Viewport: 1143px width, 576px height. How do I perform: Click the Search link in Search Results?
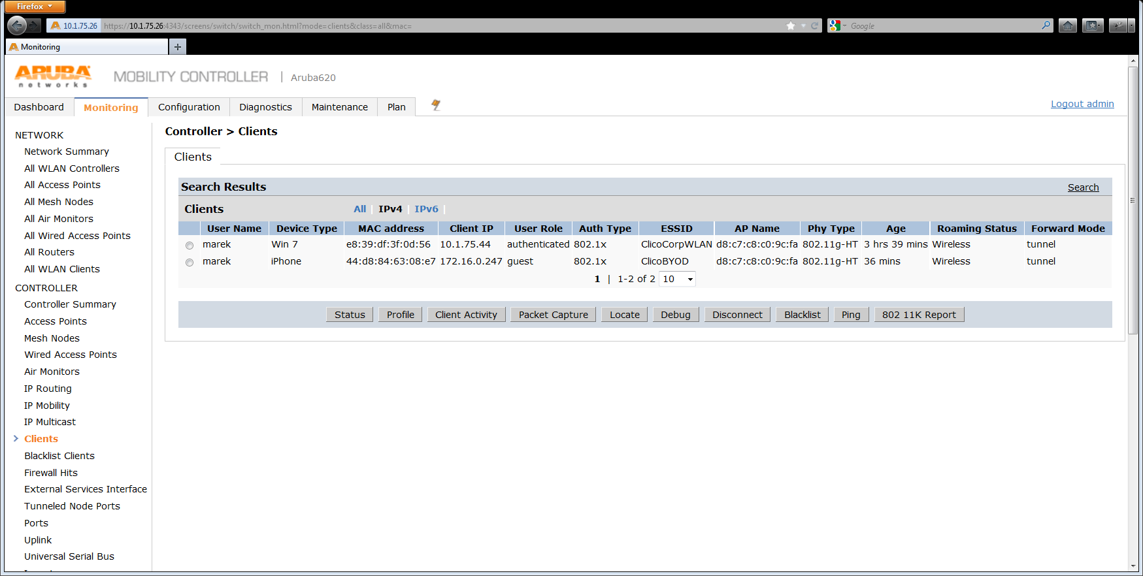pos(1084,187)
